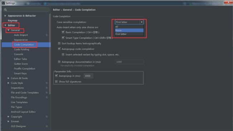Click project-level icon beside Code Style
233x131 pixels.
(x=47, y=83)
